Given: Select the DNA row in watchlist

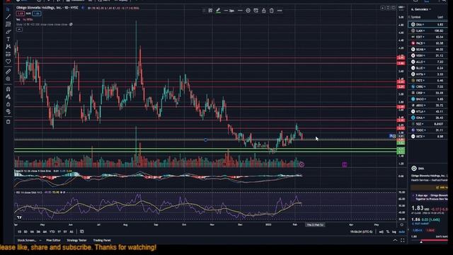Looking at the screenshot, I should point(428,25).
